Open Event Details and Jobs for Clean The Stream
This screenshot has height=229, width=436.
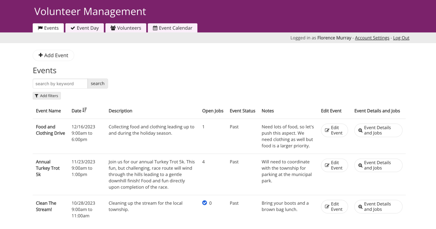coord(378,207)
